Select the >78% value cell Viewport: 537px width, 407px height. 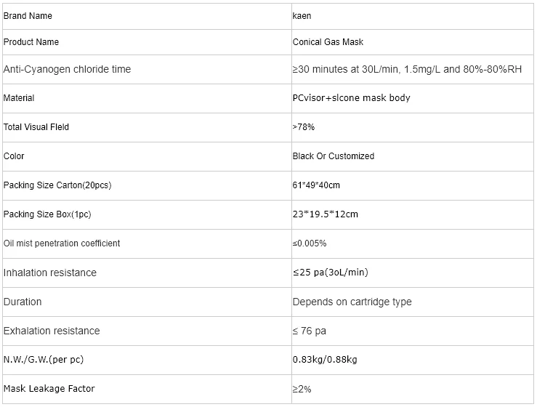pyautogui.click(x=412, y=127)
